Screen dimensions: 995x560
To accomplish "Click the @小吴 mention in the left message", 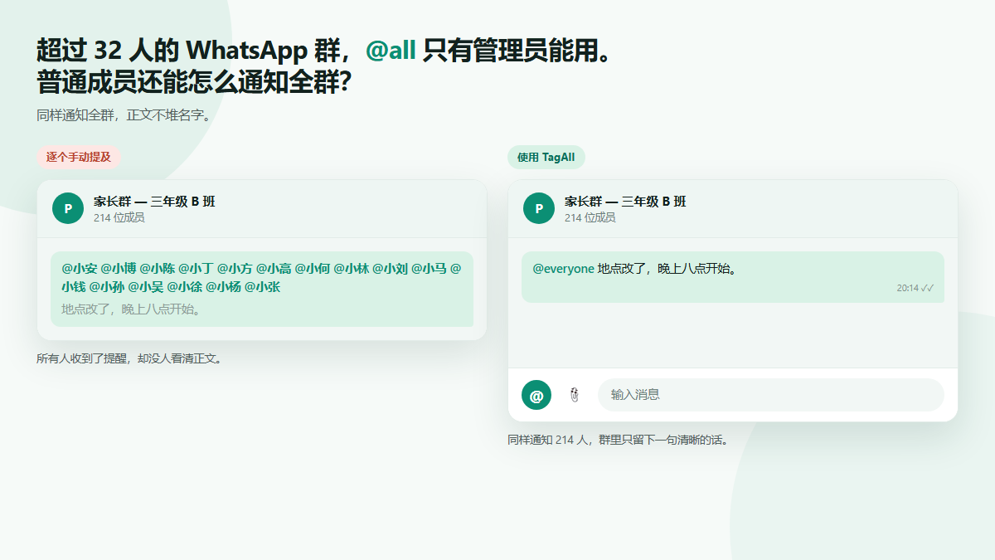I will point(146,287).
